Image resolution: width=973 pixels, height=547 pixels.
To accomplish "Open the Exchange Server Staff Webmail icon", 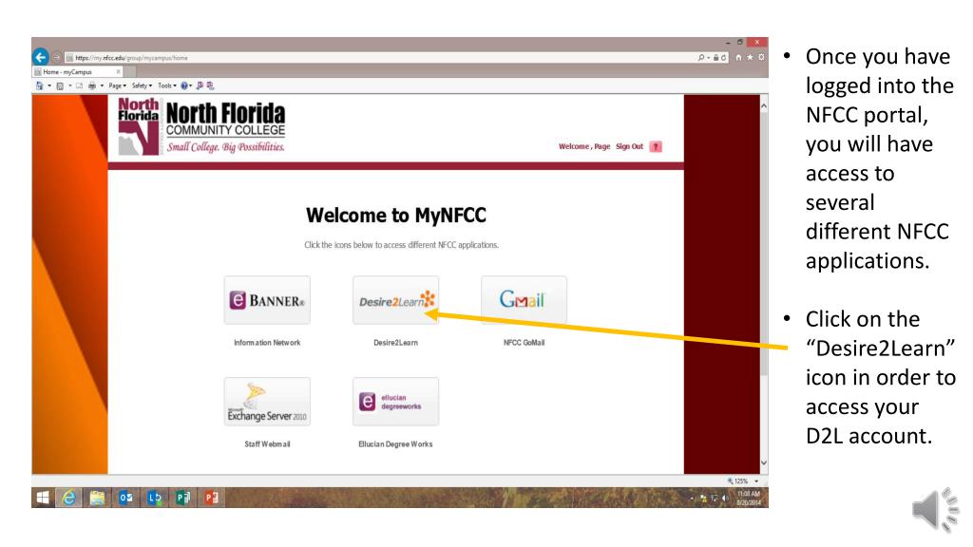I will (267, 402).
